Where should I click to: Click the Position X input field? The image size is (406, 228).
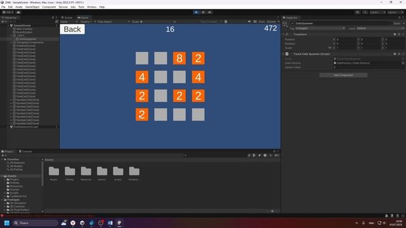click(x=346, y=39)
